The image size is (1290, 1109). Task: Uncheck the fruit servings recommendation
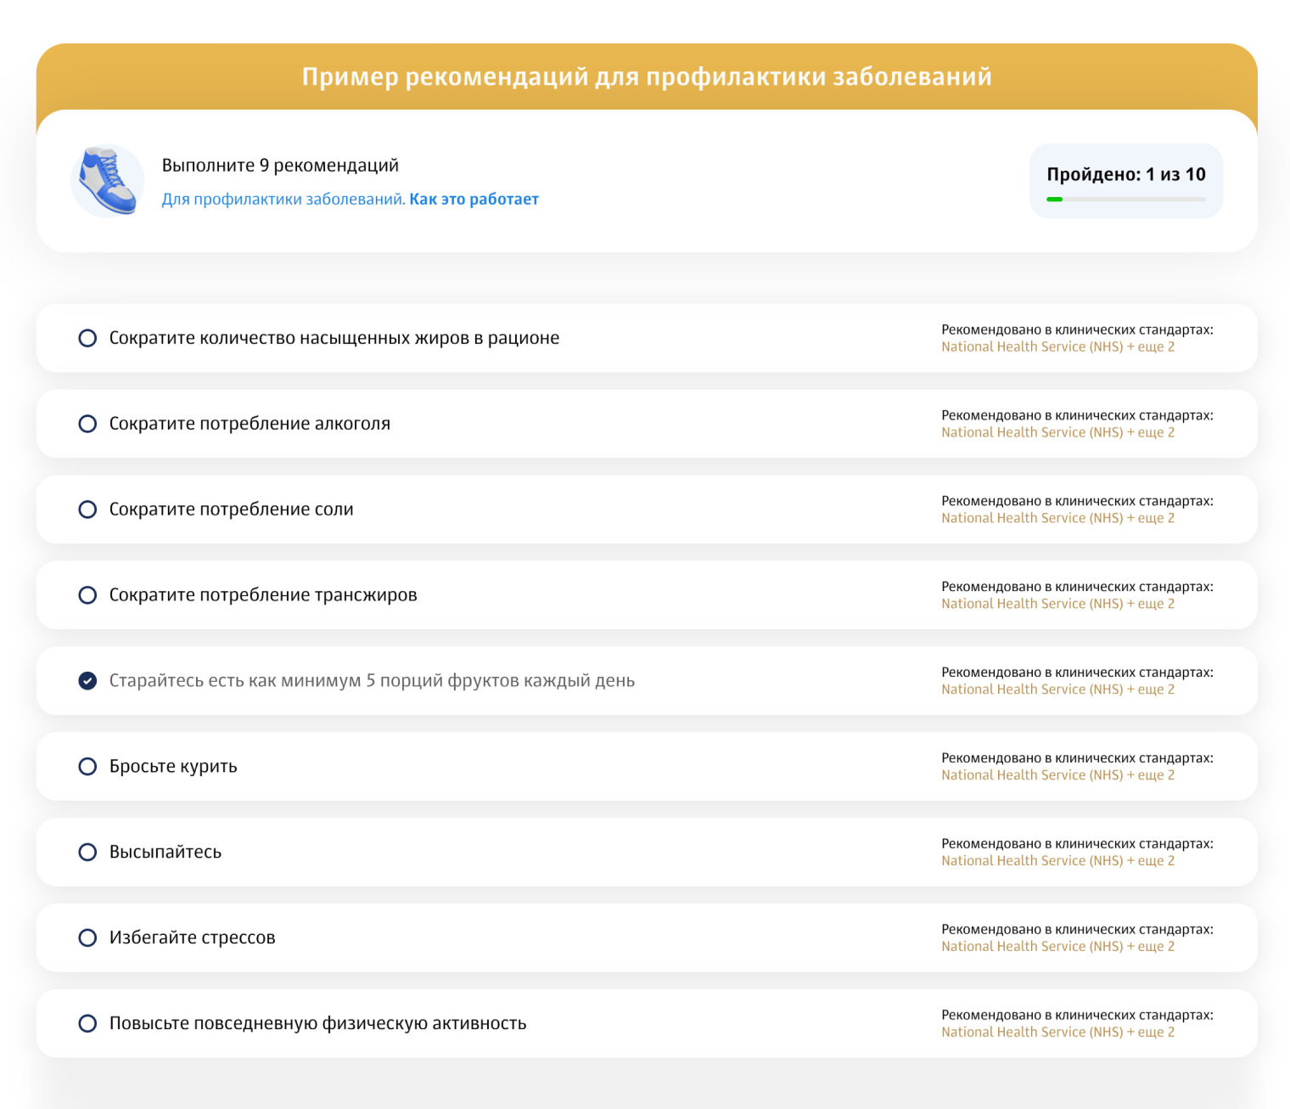88,681
